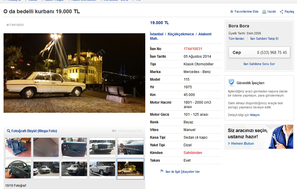Screen dimensions: 297x189
Task: Click the Yazdır print link
Action: click(x=271, y=11)
